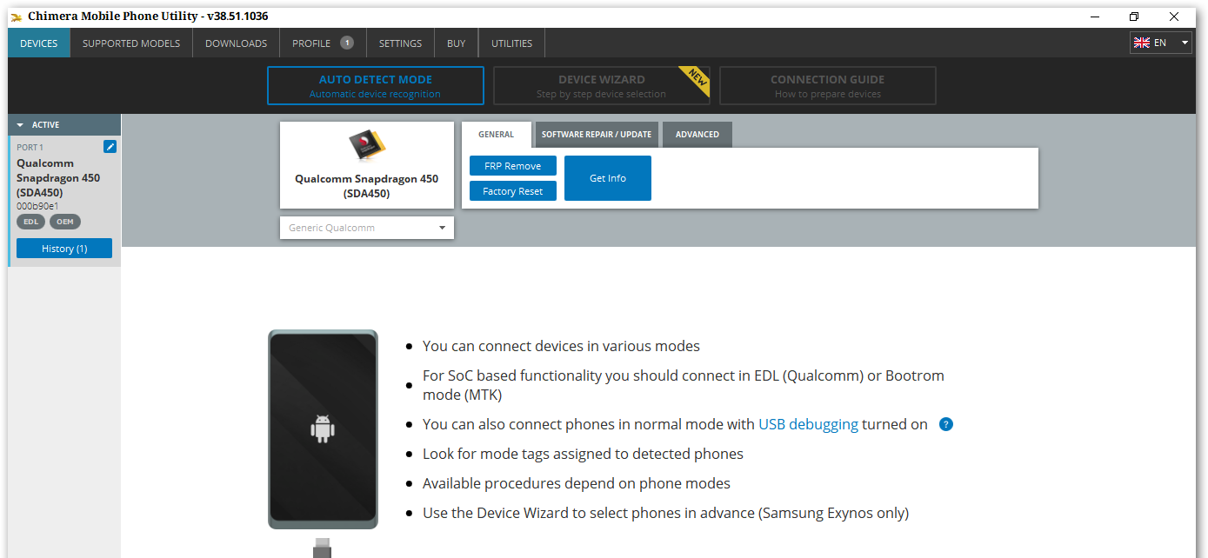Screen dimensions: 1208x558
Task: Click the EDL mode tag
Action: click(x=31, y=222)
